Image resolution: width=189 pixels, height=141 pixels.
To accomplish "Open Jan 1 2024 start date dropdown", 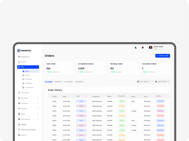I will pyautogui.click(x=144, y=82).
